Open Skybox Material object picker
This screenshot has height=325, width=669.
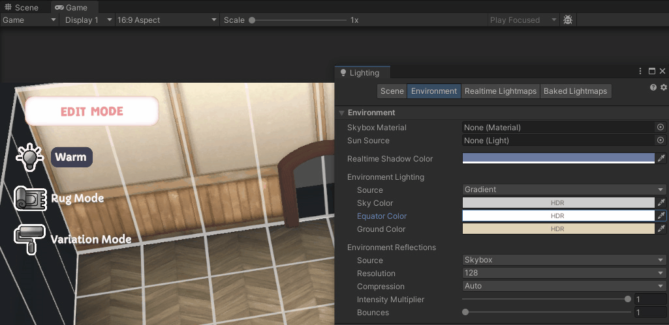point(661,128)
